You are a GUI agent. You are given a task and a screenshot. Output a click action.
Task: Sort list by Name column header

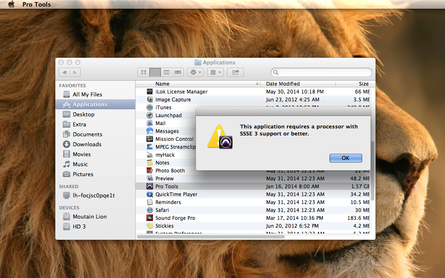click(x=200, y=84)
